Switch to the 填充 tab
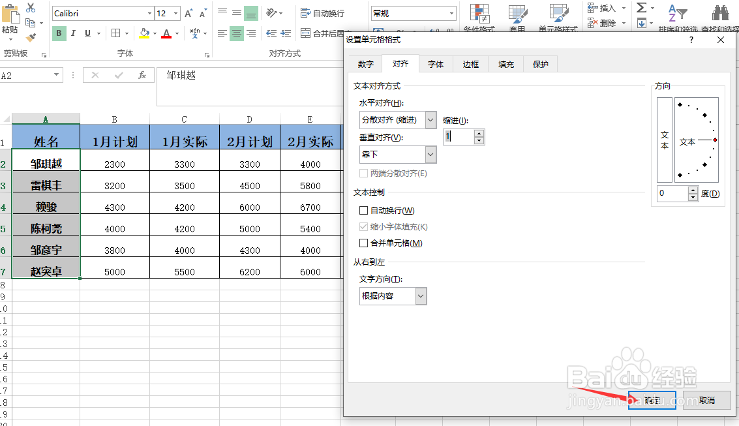 coord(505,64)
